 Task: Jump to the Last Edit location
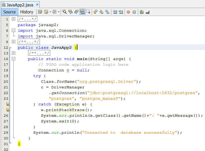click(40, 12)
